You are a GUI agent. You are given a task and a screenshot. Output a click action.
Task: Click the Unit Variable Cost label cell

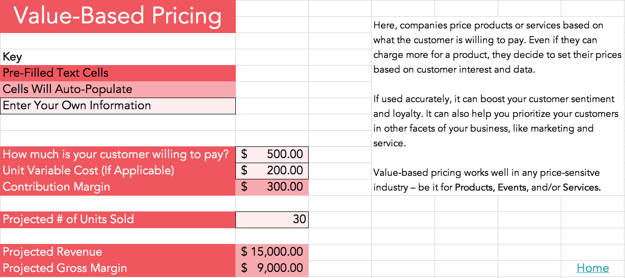coord(118,171)
